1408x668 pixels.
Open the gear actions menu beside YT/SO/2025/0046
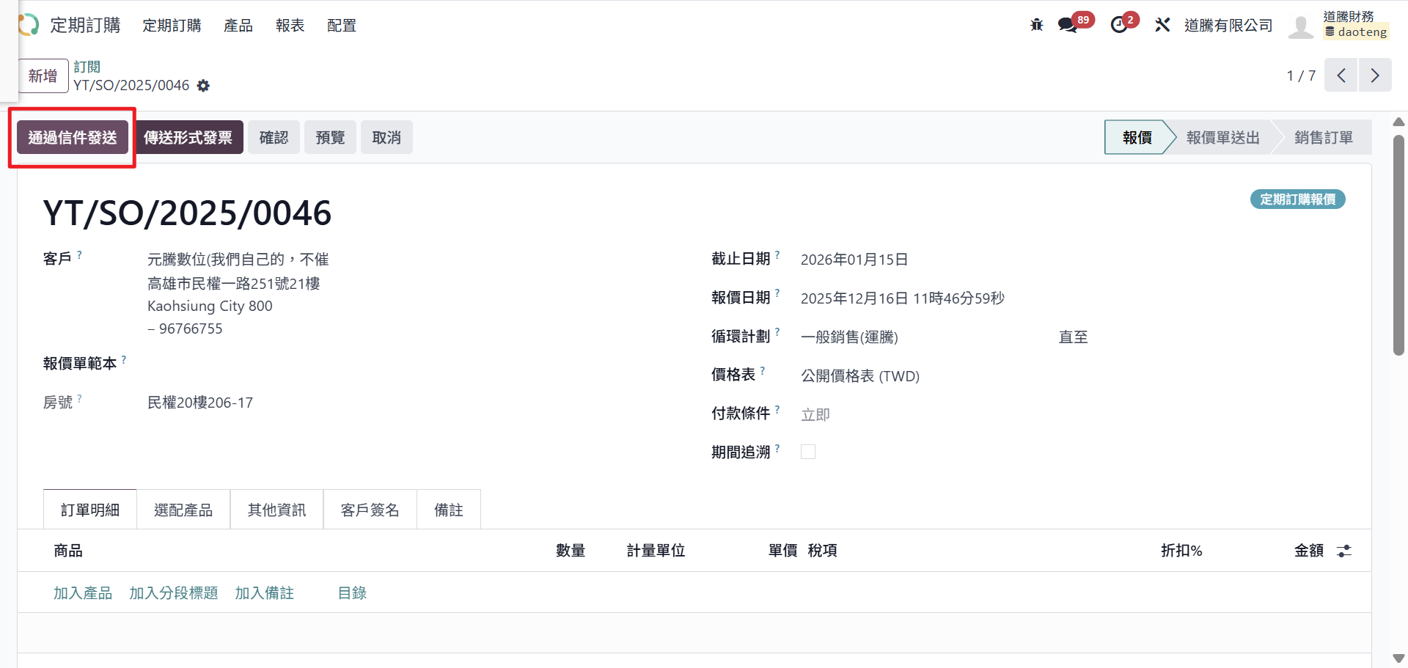point(203,86)
